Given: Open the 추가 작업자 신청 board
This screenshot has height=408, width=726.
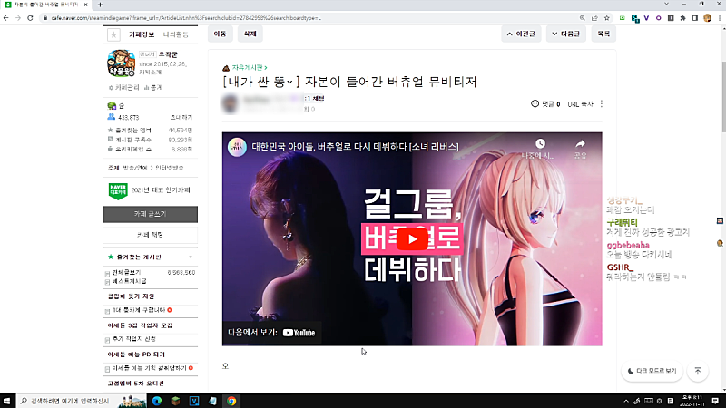Looking at the screenshot, I should [x=133, y=339].
